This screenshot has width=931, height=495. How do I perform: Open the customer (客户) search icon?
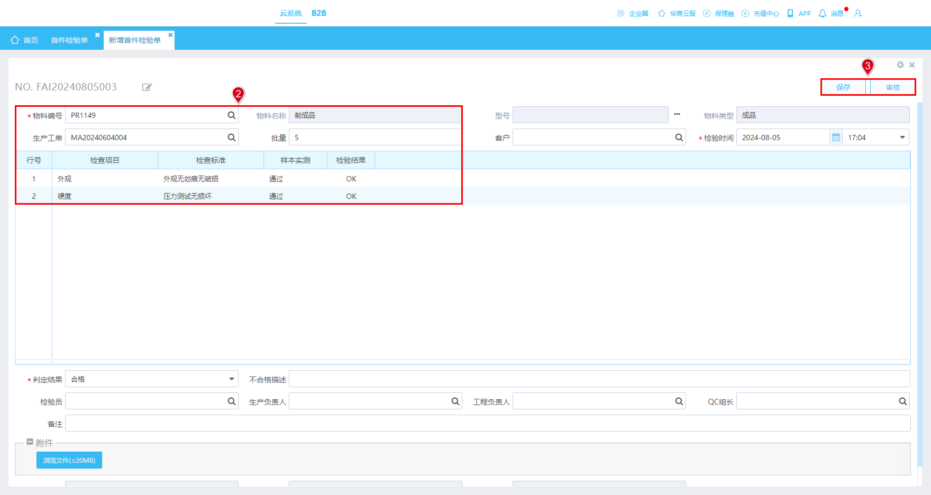(x=679, y=137)
